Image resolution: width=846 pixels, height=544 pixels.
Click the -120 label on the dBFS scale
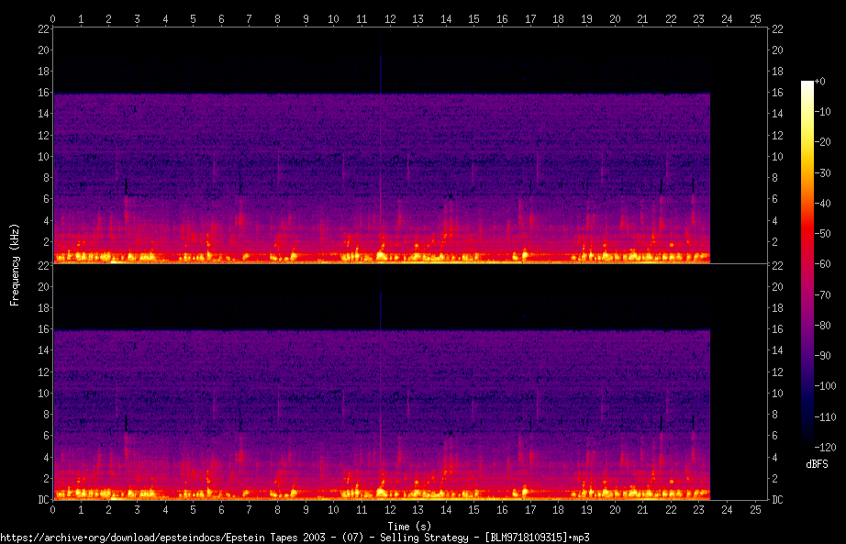tap(825, 447)
